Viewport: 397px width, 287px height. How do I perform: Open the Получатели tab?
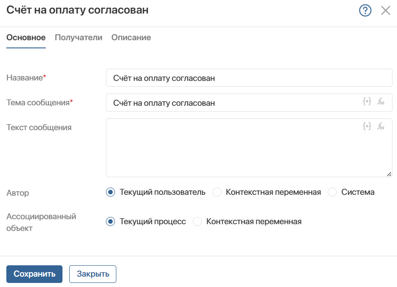78,38
